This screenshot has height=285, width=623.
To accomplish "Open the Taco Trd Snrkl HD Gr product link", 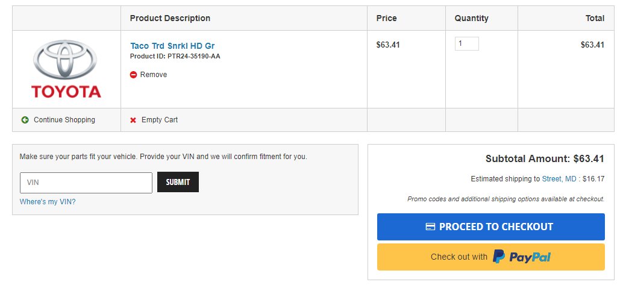I will [x=172, y=46].
